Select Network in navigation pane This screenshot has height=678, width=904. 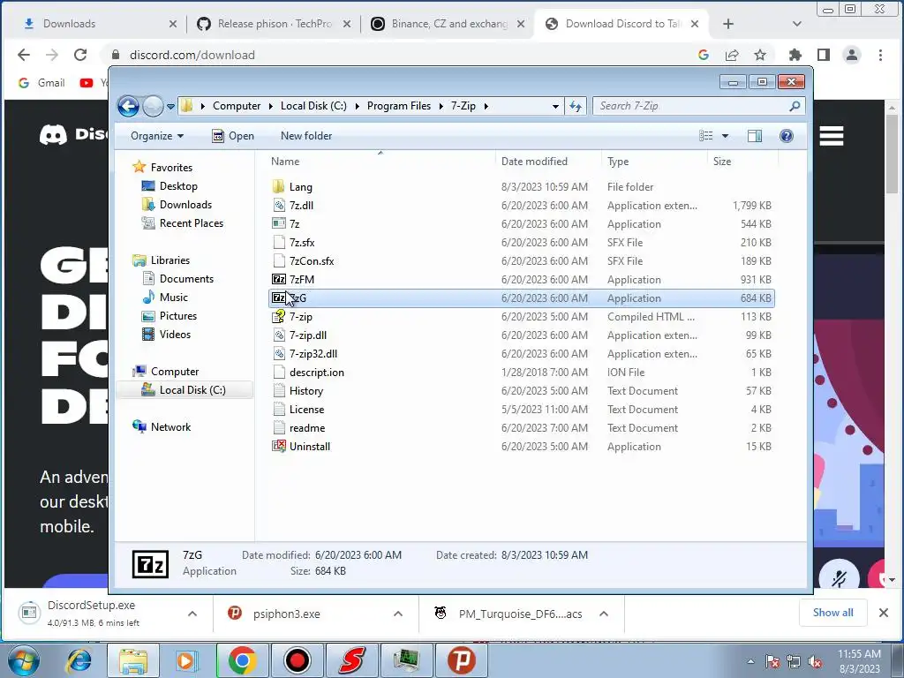pos(170,427)
